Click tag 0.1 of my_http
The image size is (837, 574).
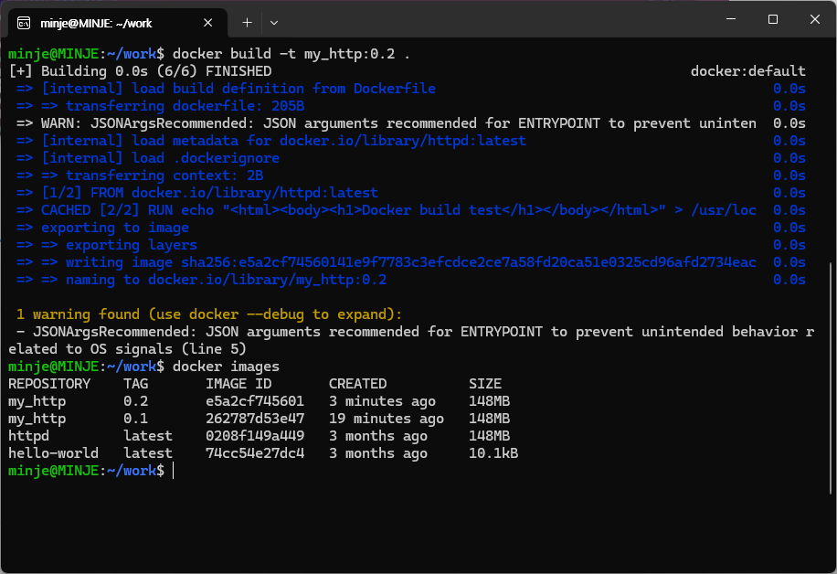[135, 419]
